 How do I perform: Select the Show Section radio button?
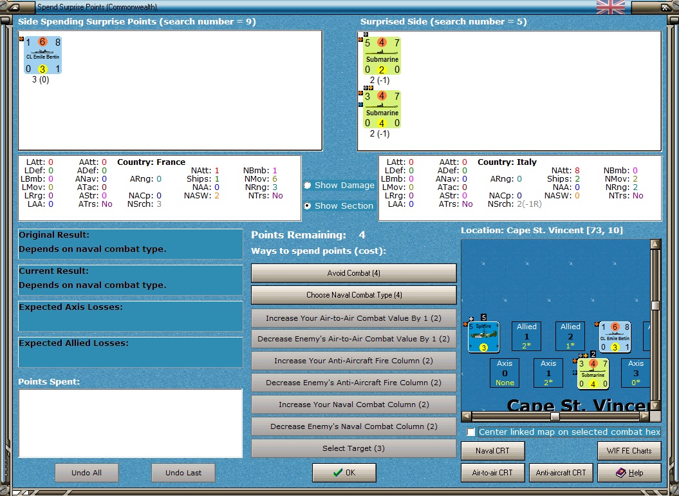point(307,206)
